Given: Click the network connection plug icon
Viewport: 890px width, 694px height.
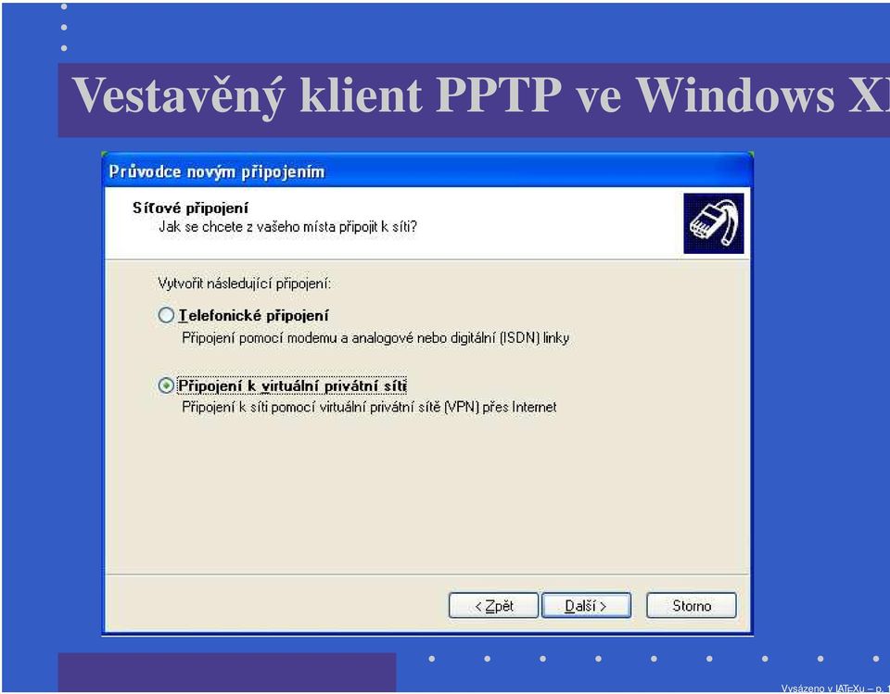Looking at the screenshot, I should tap(714, 223).
